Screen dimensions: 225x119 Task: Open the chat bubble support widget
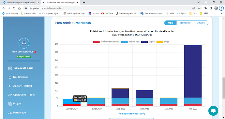point(213,111)
